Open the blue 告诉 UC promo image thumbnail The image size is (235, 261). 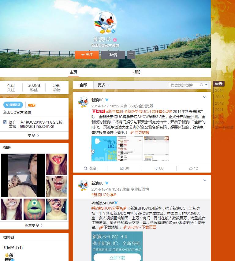coord(104,149)
